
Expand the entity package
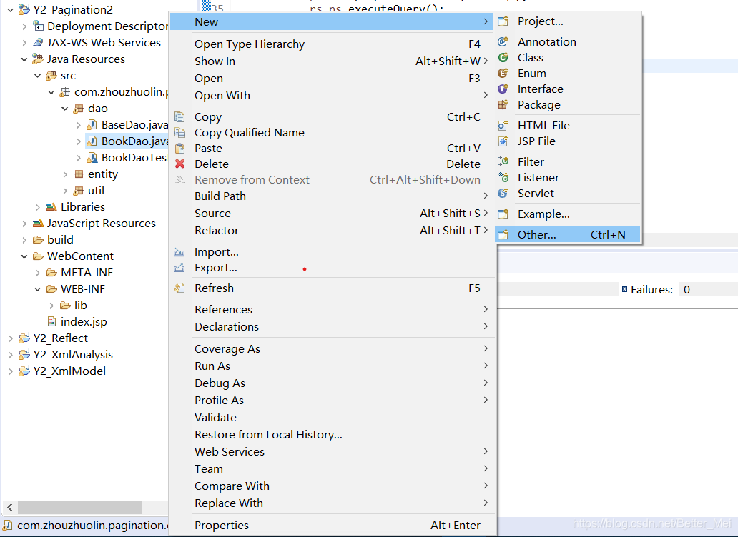(65, 174)
